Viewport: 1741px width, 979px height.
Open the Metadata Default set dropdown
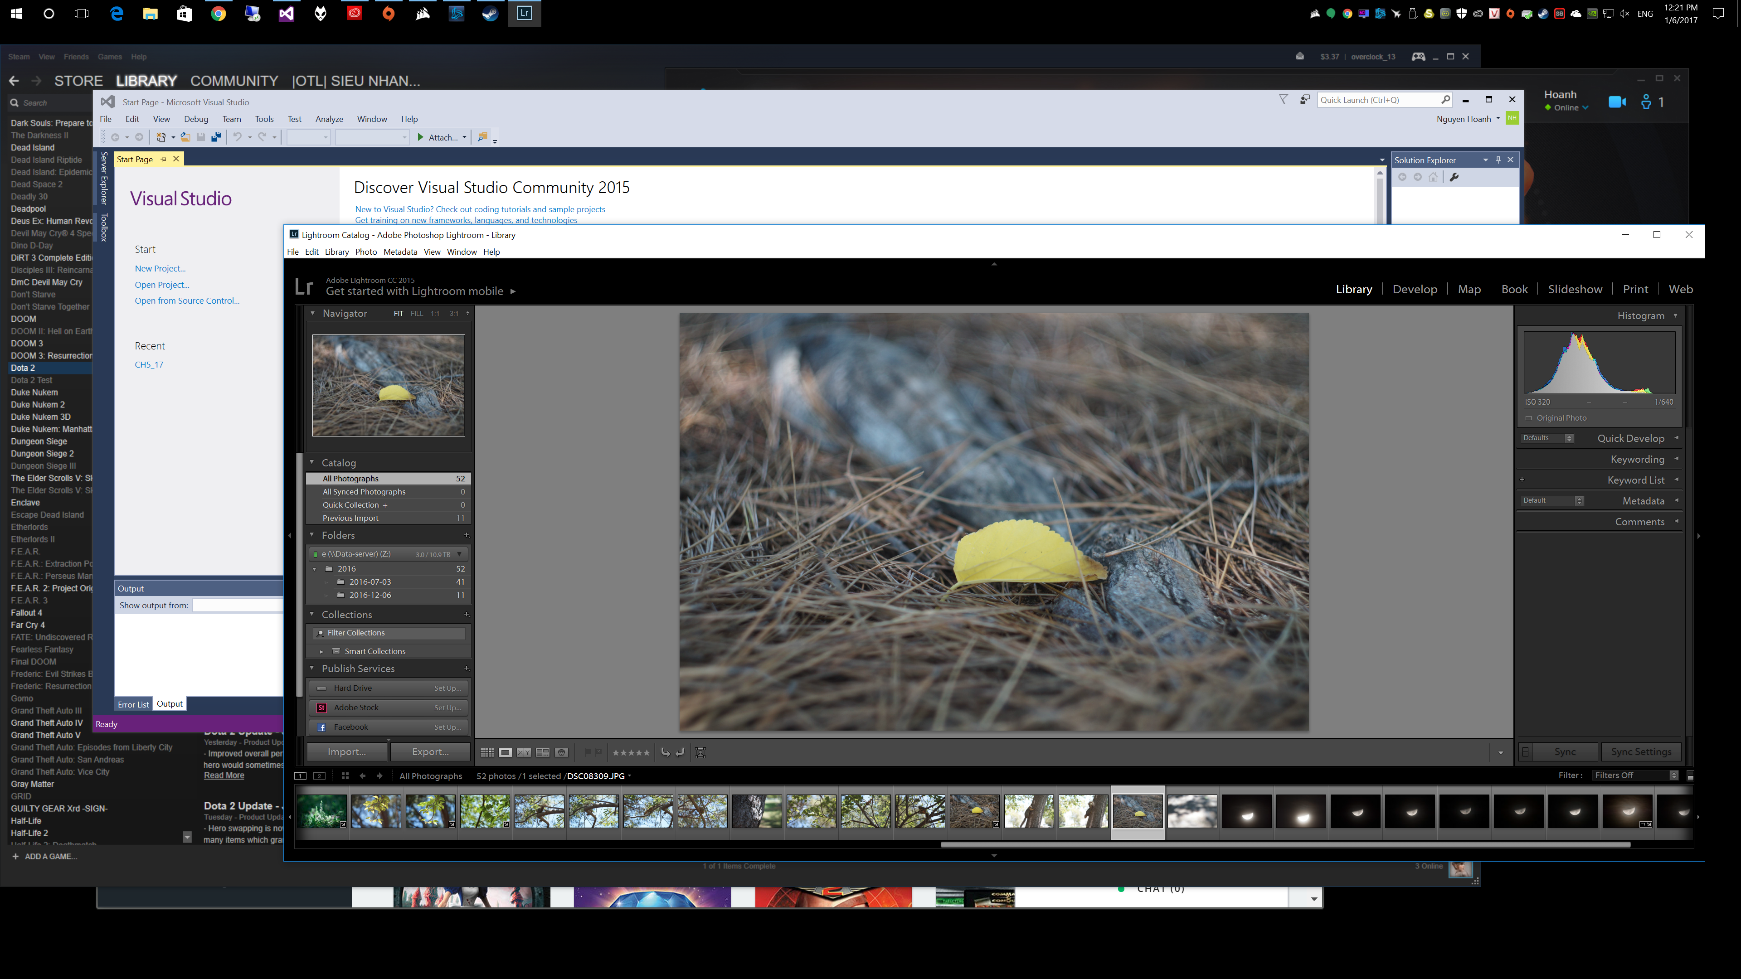coord(1552,501)
